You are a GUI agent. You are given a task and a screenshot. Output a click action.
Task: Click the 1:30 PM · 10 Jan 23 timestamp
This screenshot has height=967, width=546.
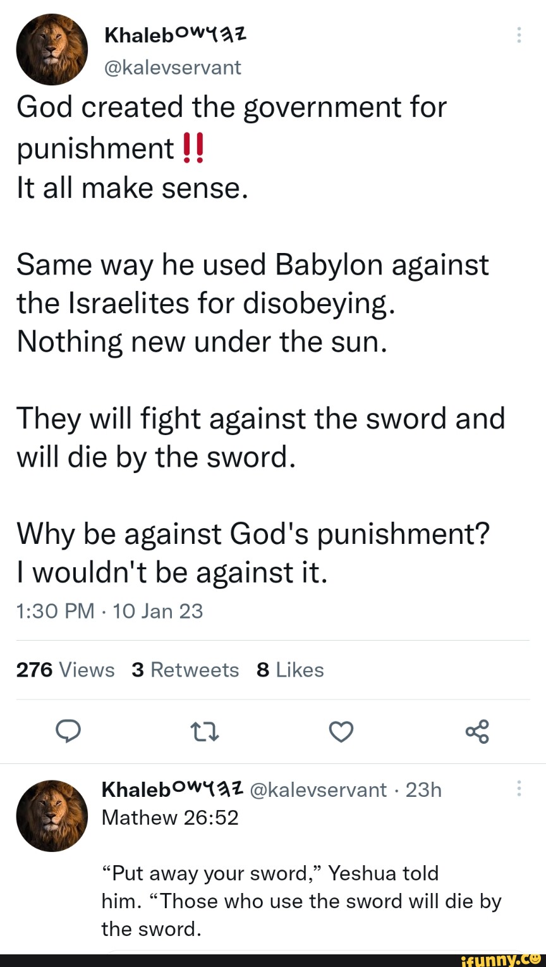point(109,611)
